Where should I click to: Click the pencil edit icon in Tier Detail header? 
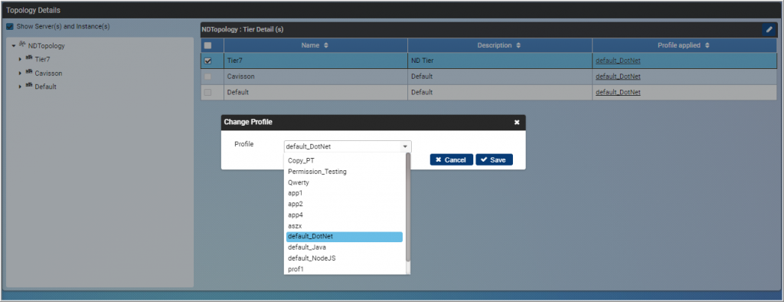coord(769,30)
